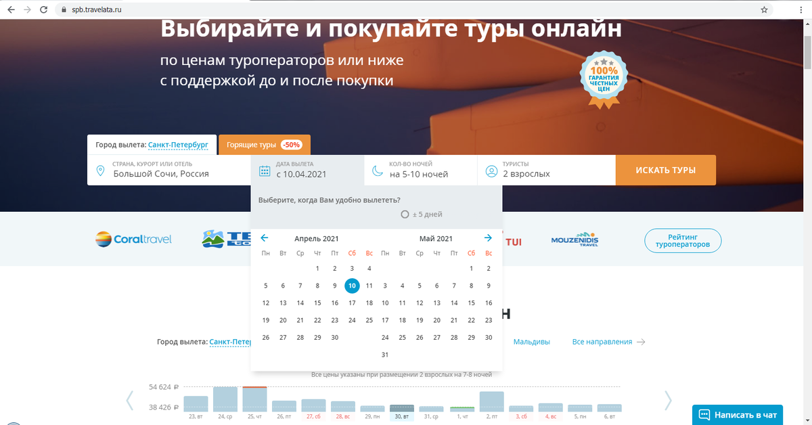Click the 38 426 ₽ price label
Viewport: 812px width, 425px height.
point(163,407)
